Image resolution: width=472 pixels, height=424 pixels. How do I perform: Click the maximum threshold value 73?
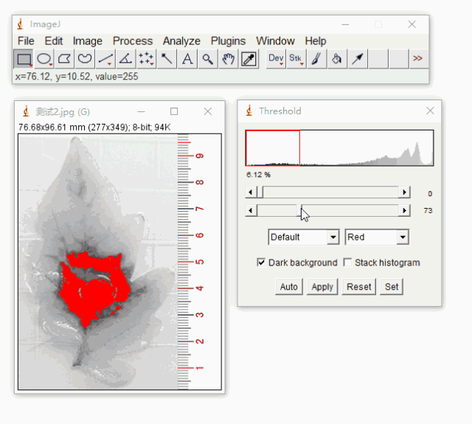[x=428, y=210]
